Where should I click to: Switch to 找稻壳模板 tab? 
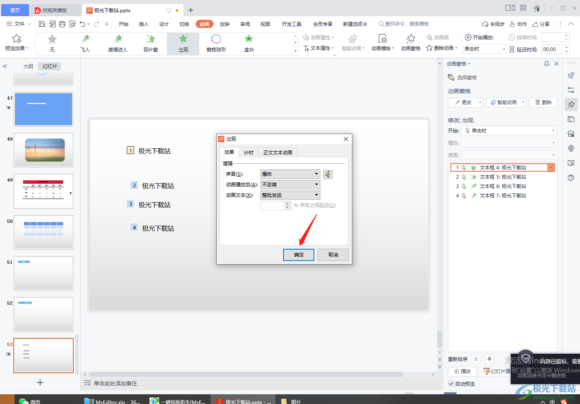coord(55,11)
